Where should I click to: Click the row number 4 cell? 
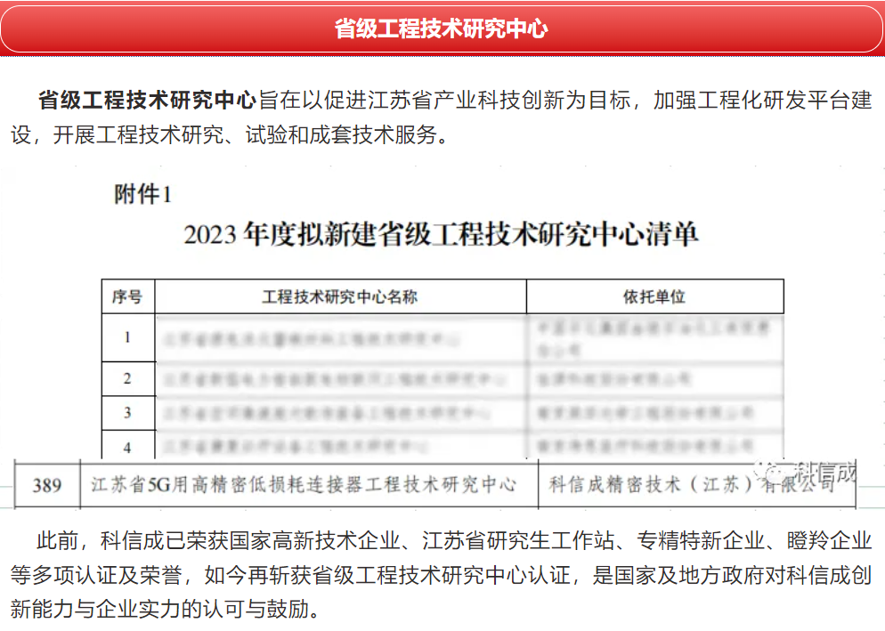[127, 446]
